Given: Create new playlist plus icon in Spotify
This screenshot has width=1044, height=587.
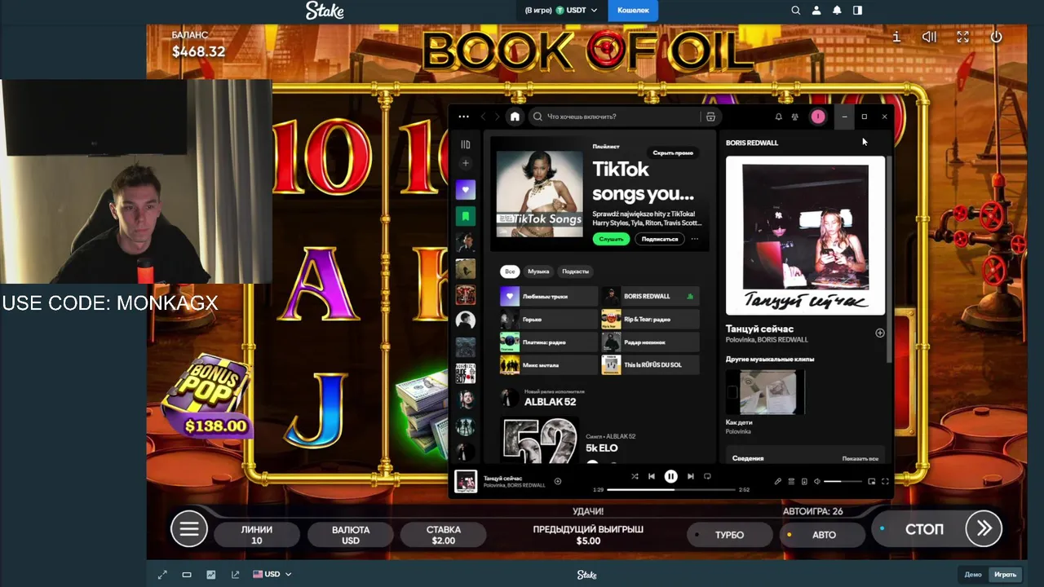Looking at the screenshot, I should (466, 163).
